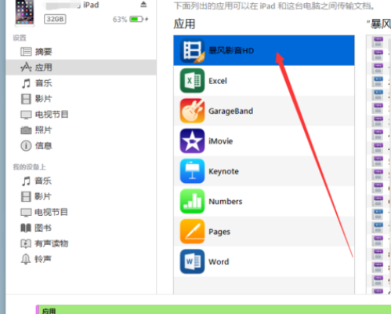The width and height of the screenshot is (391, 314).
Task: Open 影片 movies under 设置 section
Action: (81, 99)
